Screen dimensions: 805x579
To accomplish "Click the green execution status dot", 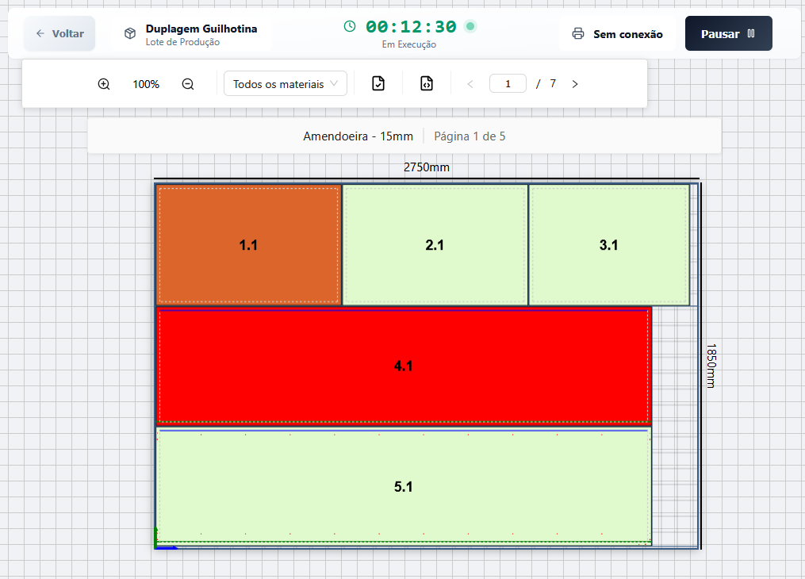I will [x=470, y=27].
